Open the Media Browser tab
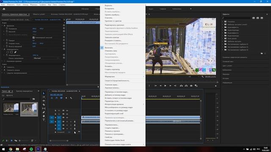This screenshot has width=271, height=152. click(24, 91)
